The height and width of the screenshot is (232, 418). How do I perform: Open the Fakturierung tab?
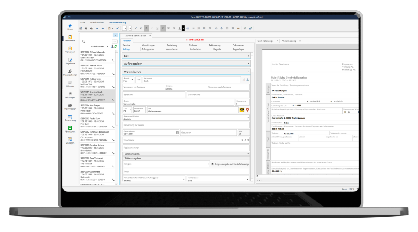tap(215, 45)
